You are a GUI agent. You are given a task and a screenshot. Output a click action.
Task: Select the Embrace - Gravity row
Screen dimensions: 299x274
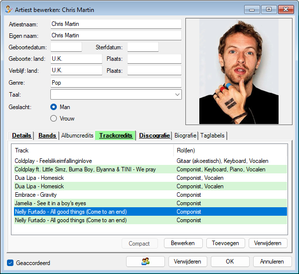tap(150, 195)
